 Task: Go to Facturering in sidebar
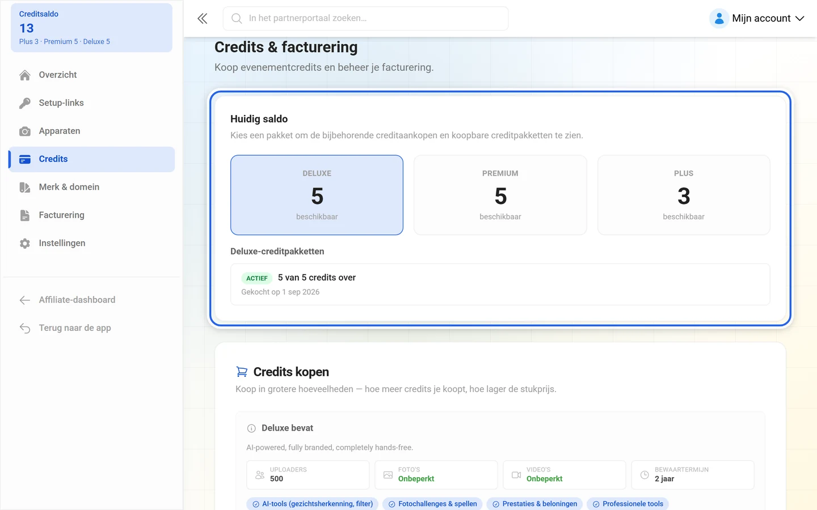click(91, 215)
